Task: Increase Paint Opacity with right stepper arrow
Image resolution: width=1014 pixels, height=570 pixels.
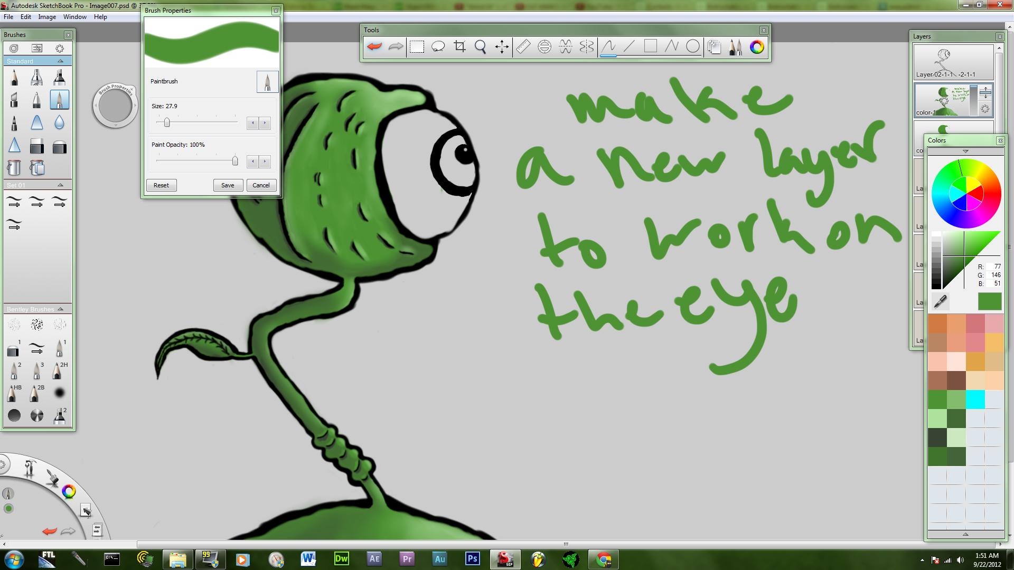Action: coord(265,161)
